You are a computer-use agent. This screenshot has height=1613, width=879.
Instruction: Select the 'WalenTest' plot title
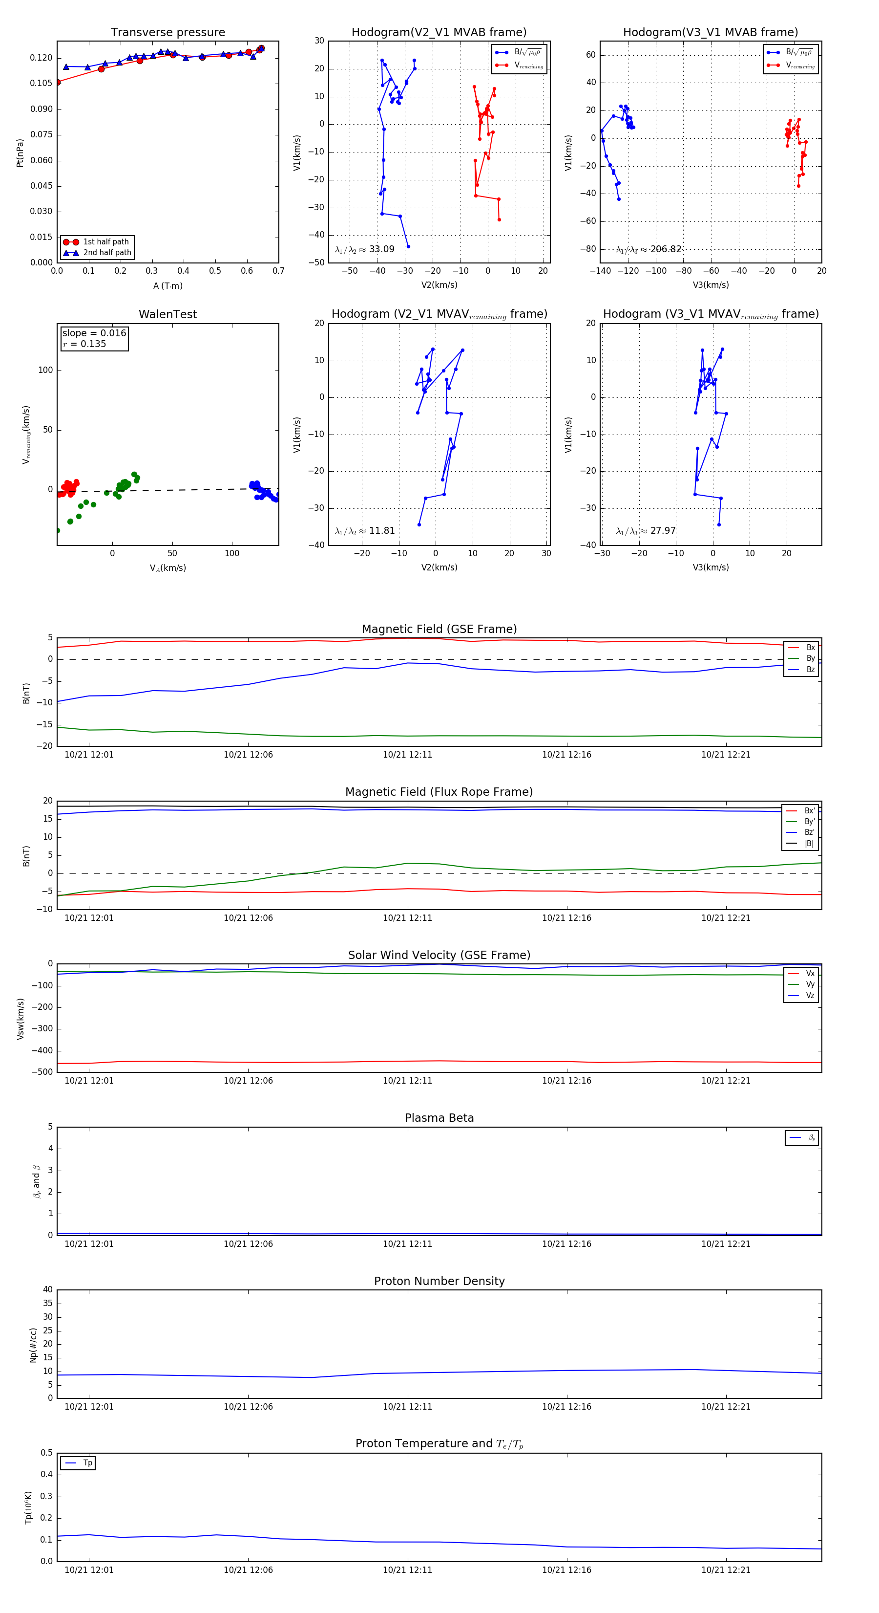[167, 314]
